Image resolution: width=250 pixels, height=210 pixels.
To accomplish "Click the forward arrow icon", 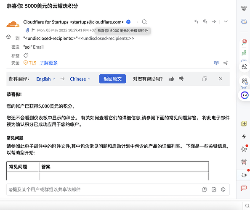I will point(214,21).
